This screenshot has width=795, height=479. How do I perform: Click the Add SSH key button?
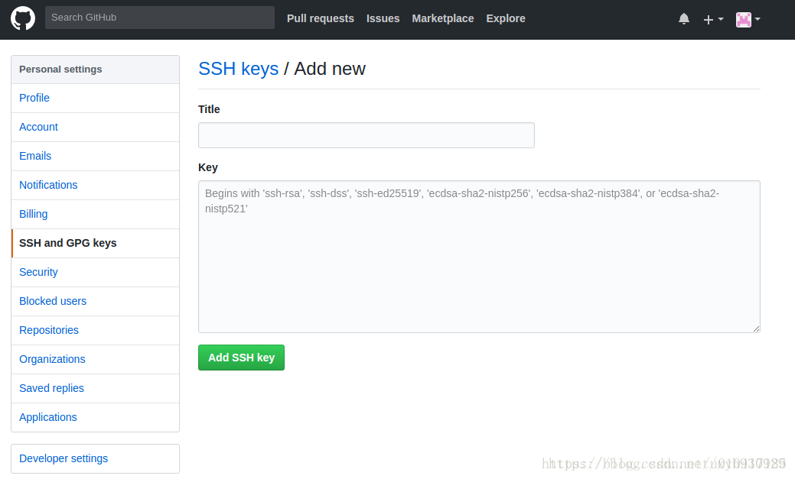pos(241,358)
